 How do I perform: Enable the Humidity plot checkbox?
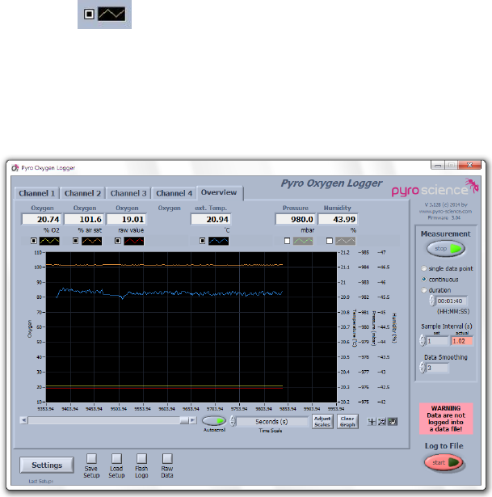[330, 241]
